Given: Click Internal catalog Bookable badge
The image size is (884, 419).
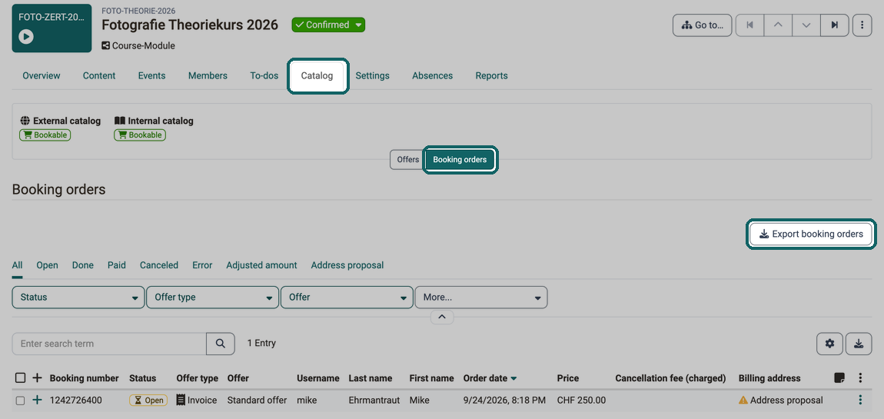Looking at the screenshot, I should pos(140,135).
